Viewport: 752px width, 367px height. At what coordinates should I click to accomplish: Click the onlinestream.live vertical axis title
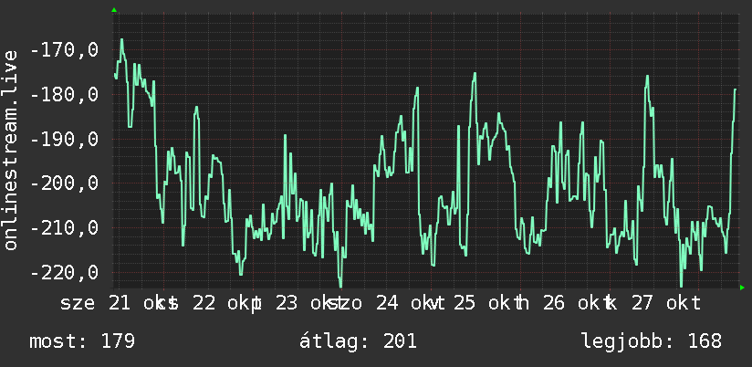pos(10,150)
